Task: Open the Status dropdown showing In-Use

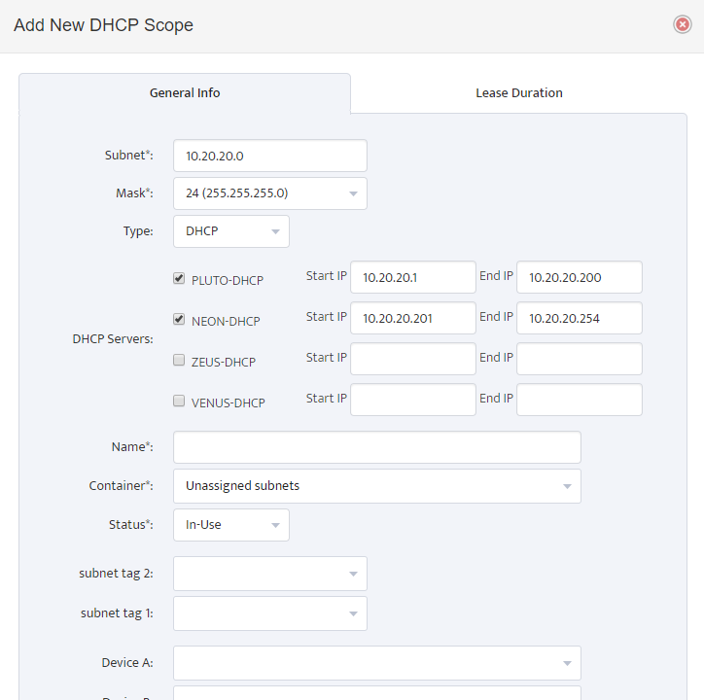Action: click(x=231, y=525)
